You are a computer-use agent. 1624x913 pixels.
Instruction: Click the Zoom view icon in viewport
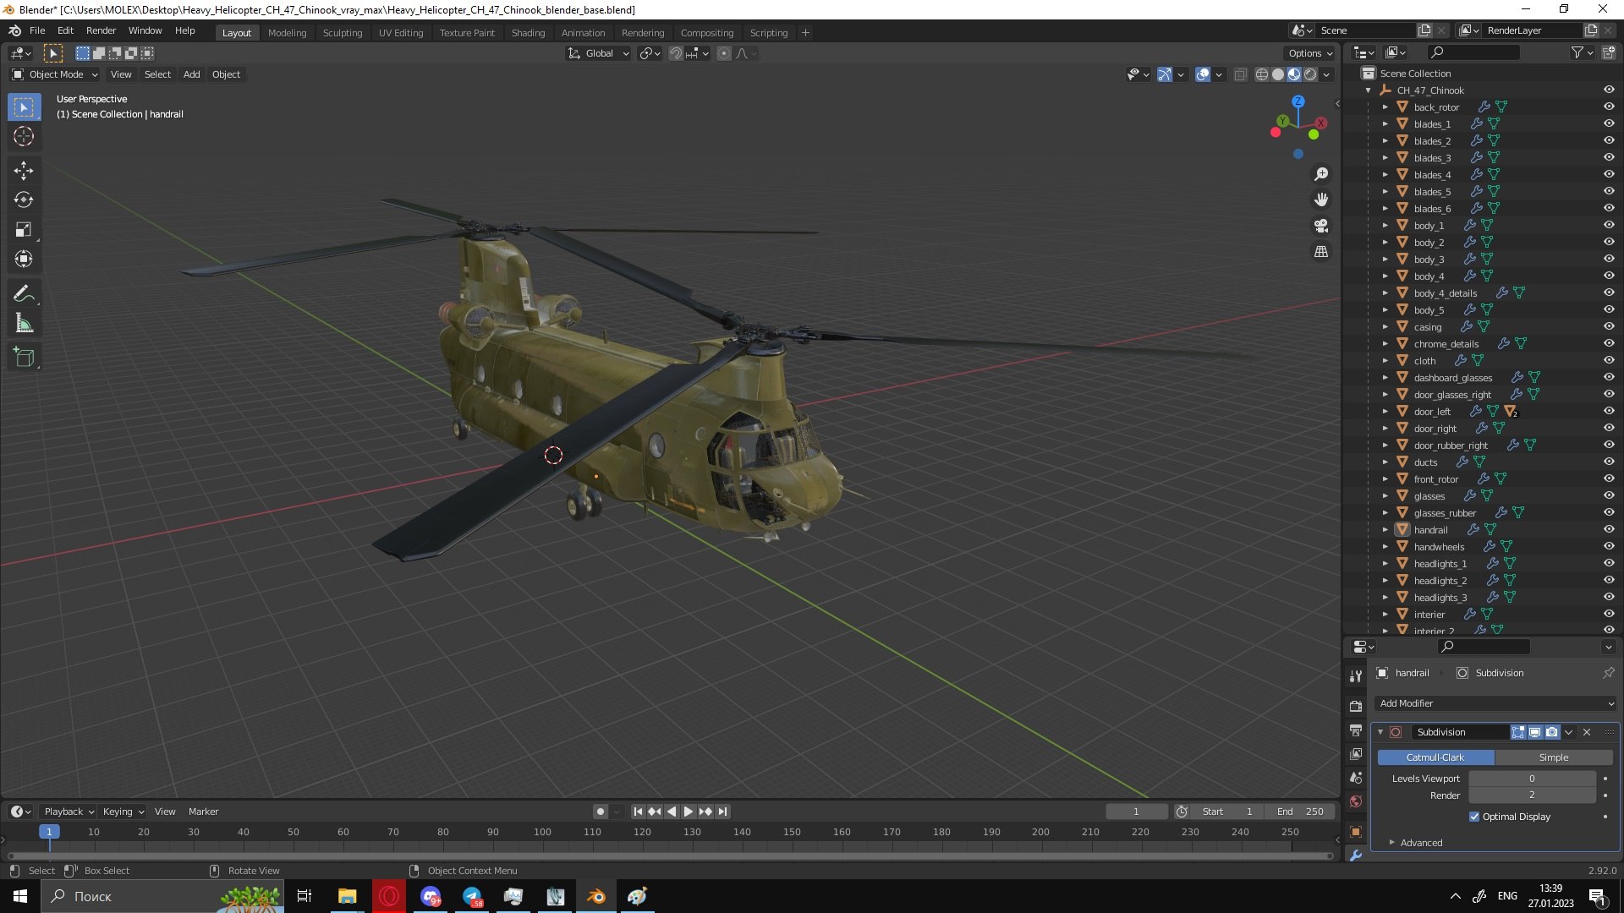(1321, 174)
